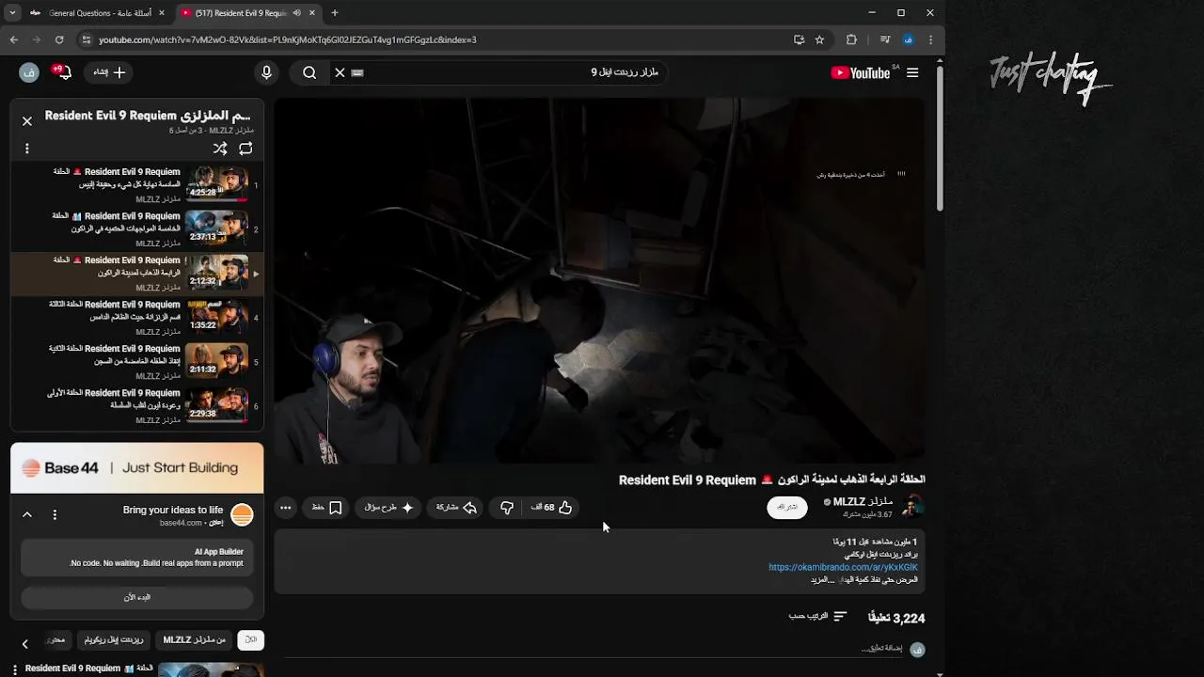
Task: Open MLZLZ channel avatar
Action: 911,507
